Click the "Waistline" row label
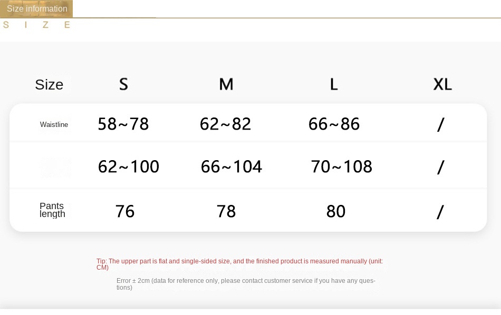The image size is (501, 315). [x=54, y=125]
